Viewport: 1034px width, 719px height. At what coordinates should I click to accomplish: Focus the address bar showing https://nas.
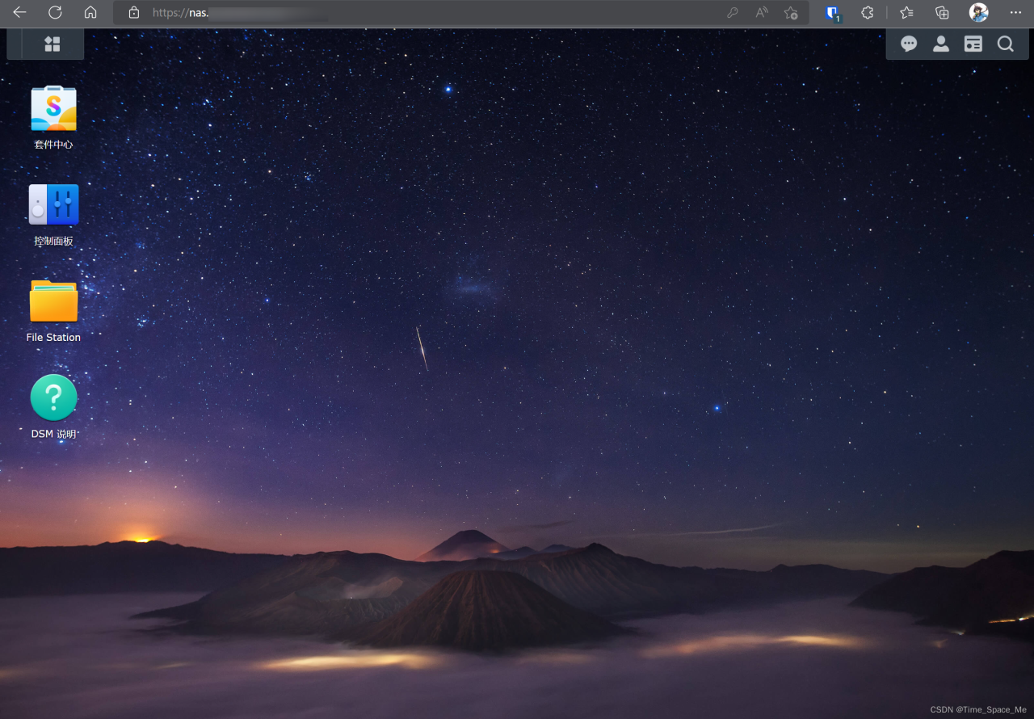tap(404, 13)
